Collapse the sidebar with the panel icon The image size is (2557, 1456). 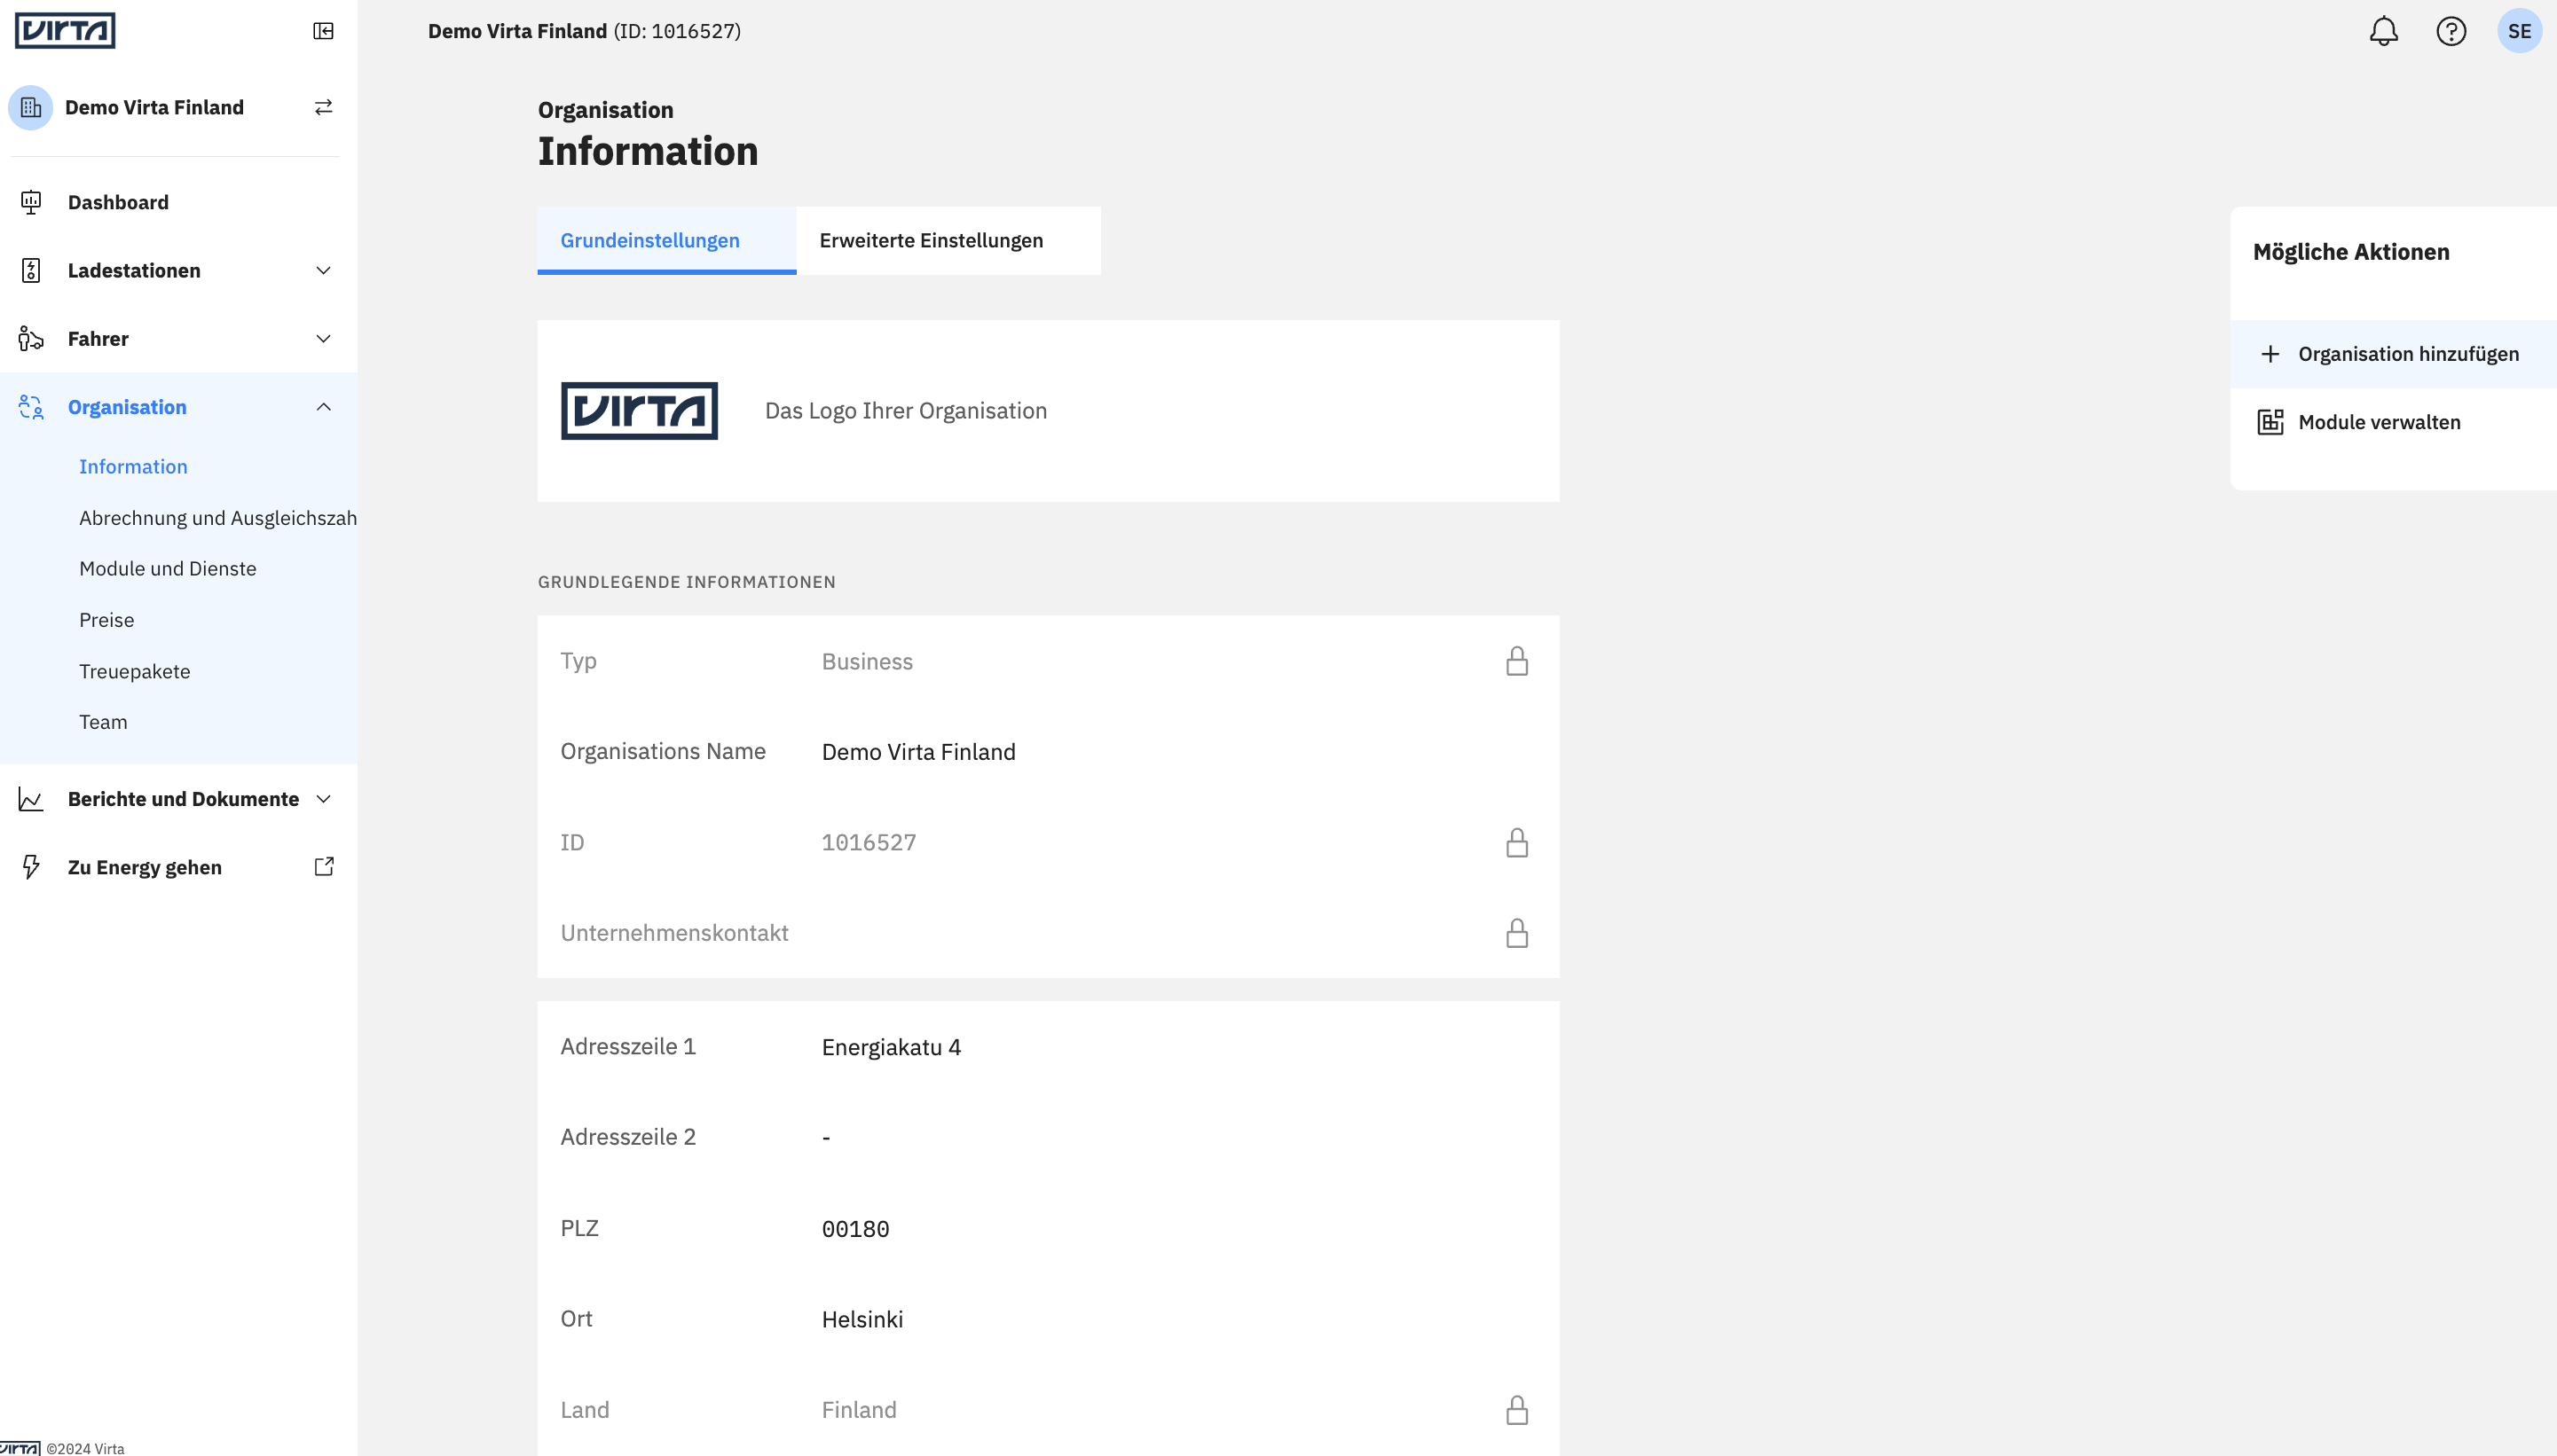coord(323,31)
